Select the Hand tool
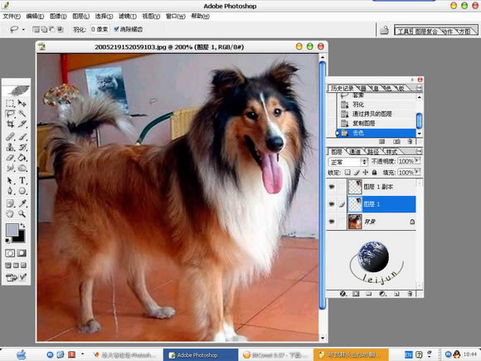The height and width of the screenshot is (361, 481). [x=10, y=213]
